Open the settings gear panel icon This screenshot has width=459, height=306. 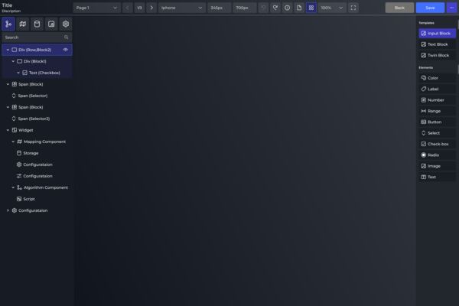pyautogui.click(x=66, y=24)
